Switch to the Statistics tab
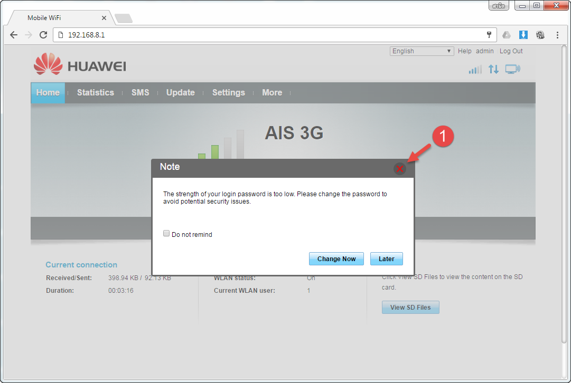Image resolution: width=571 pixels, height=383 pixels. (95, 92)
